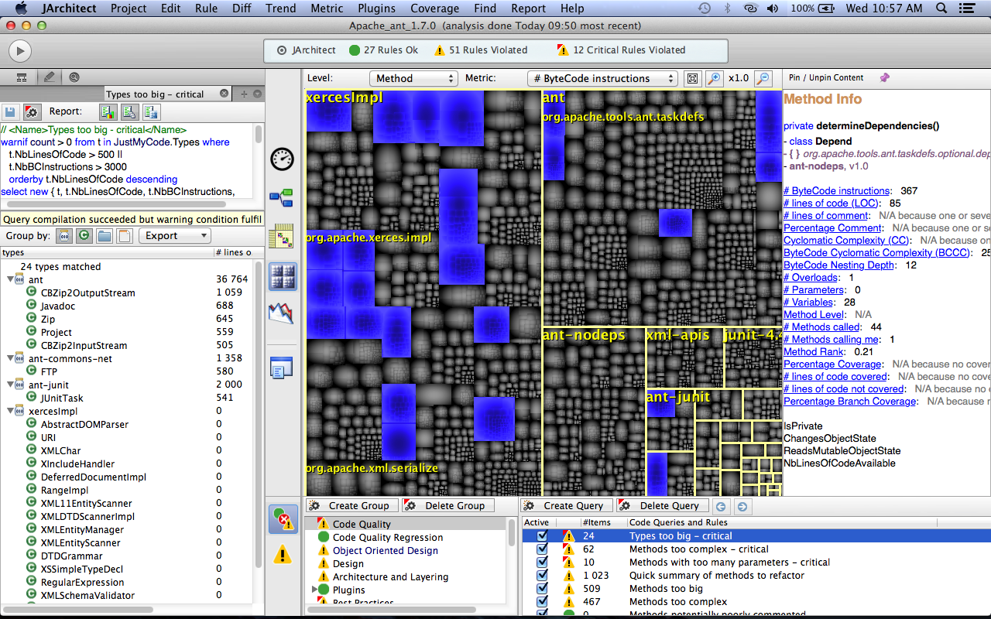
Task: Toggle the critical rule gear icon
Action: pyautogui.click(x=31, y=111)
